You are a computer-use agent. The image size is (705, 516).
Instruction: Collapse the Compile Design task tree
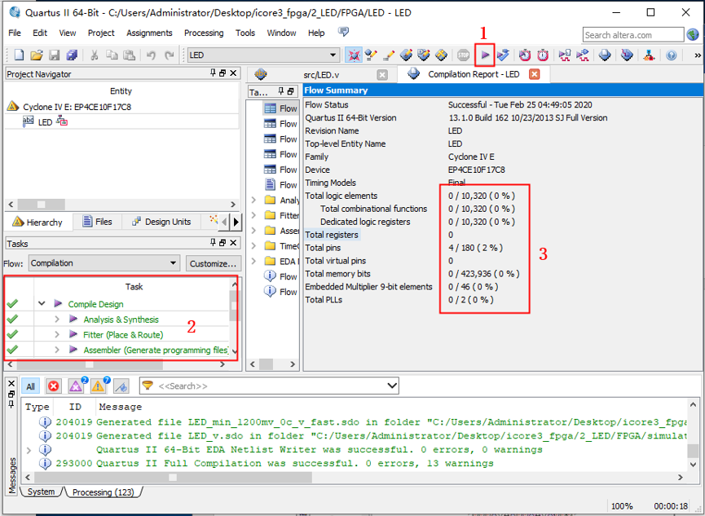[42, 304]
